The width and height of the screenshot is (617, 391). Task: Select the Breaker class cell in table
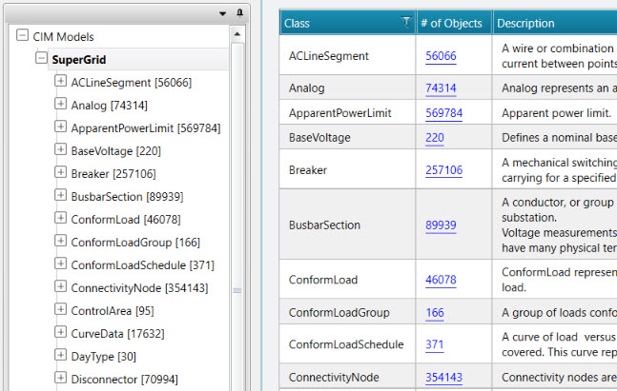pos(347,170)
